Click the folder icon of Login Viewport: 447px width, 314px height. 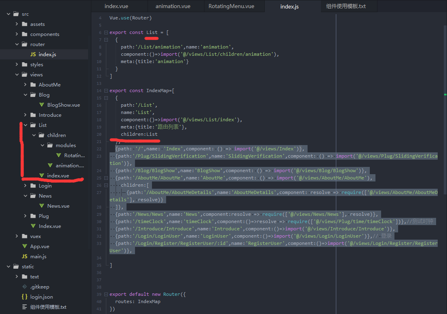tap(33, 185)
